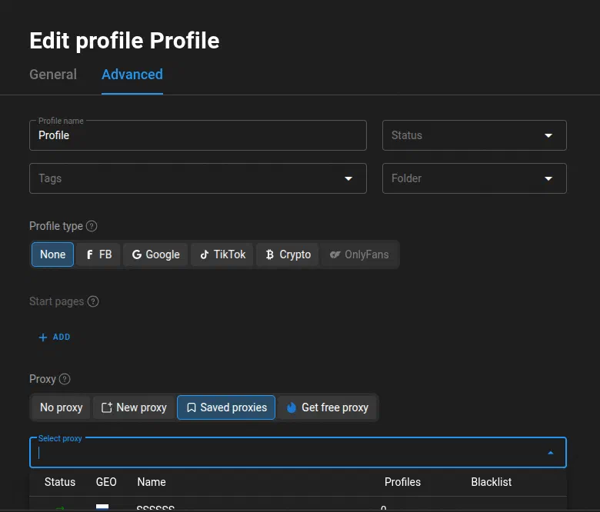This screenshot has height=512, width=600.
Task: Open the Status dropdown
Action: (474, 135)
